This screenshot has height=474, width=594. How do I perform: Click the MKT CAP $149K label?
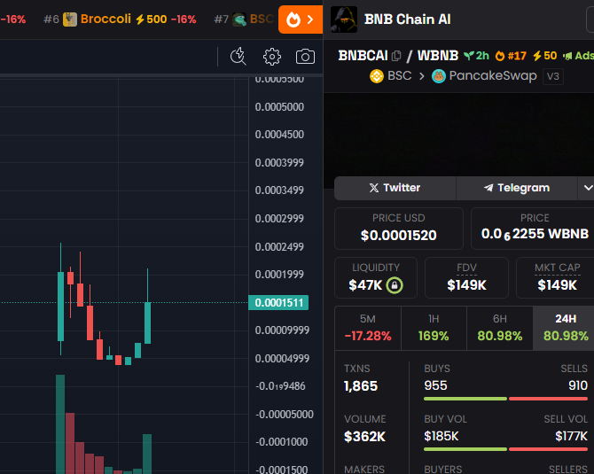click(x=557, y=278)
